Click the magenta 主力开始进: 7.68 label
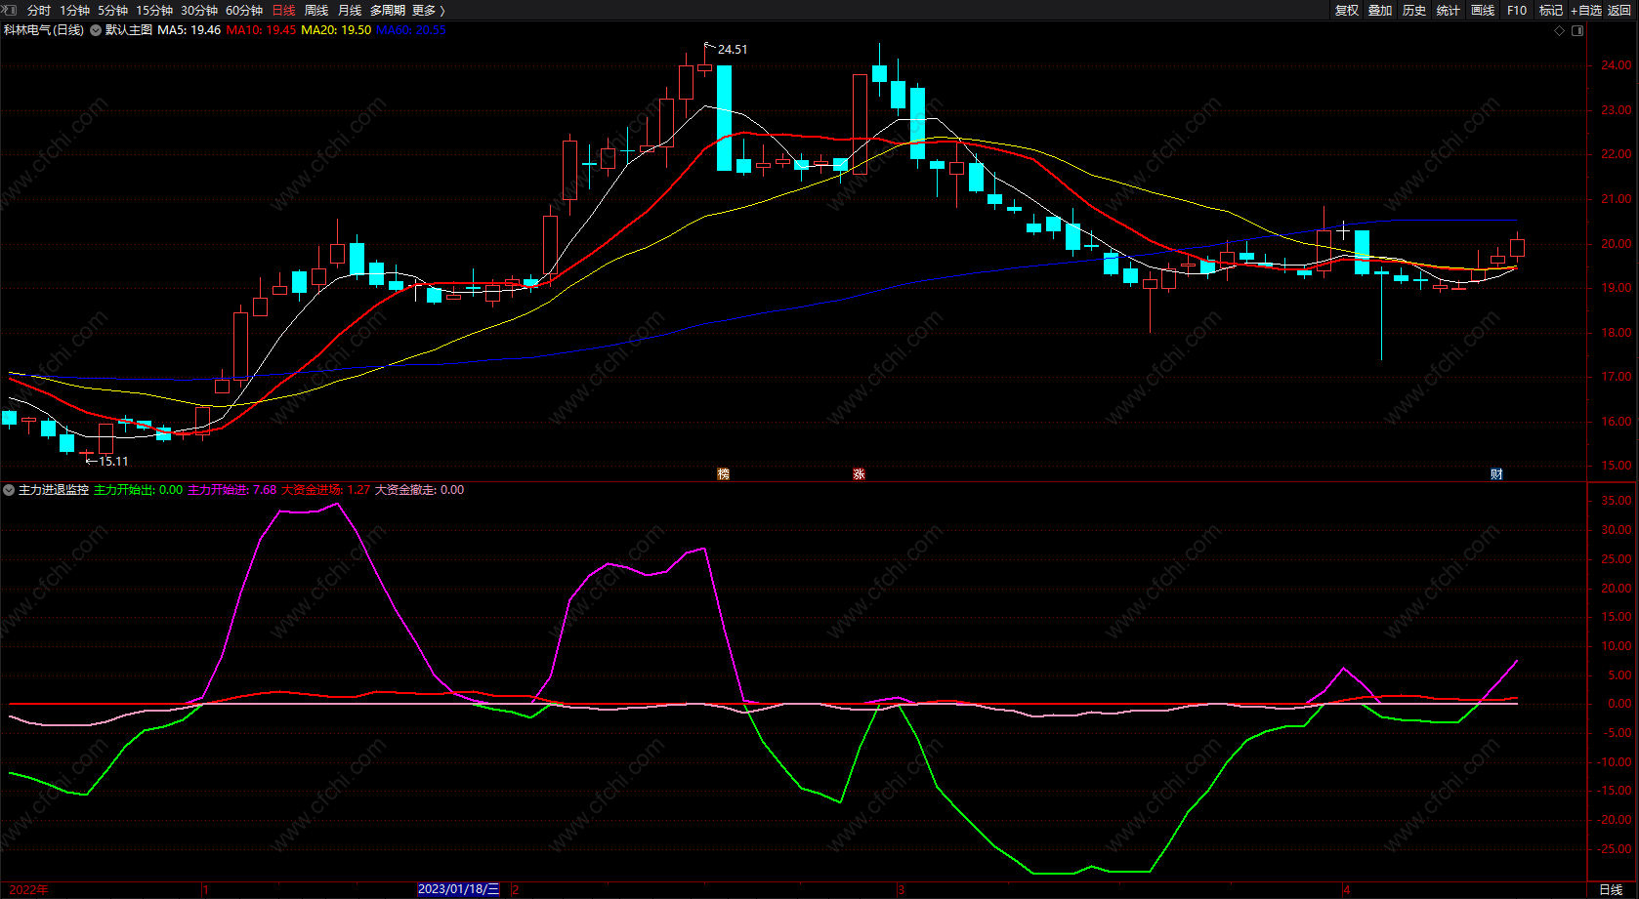This screenshot has width=1639, height=899. (x=231, y=490)
